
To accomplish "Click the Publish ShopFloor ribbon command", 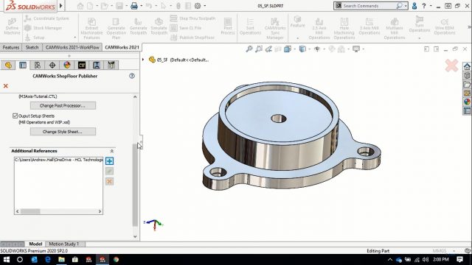I will point(192,38).
